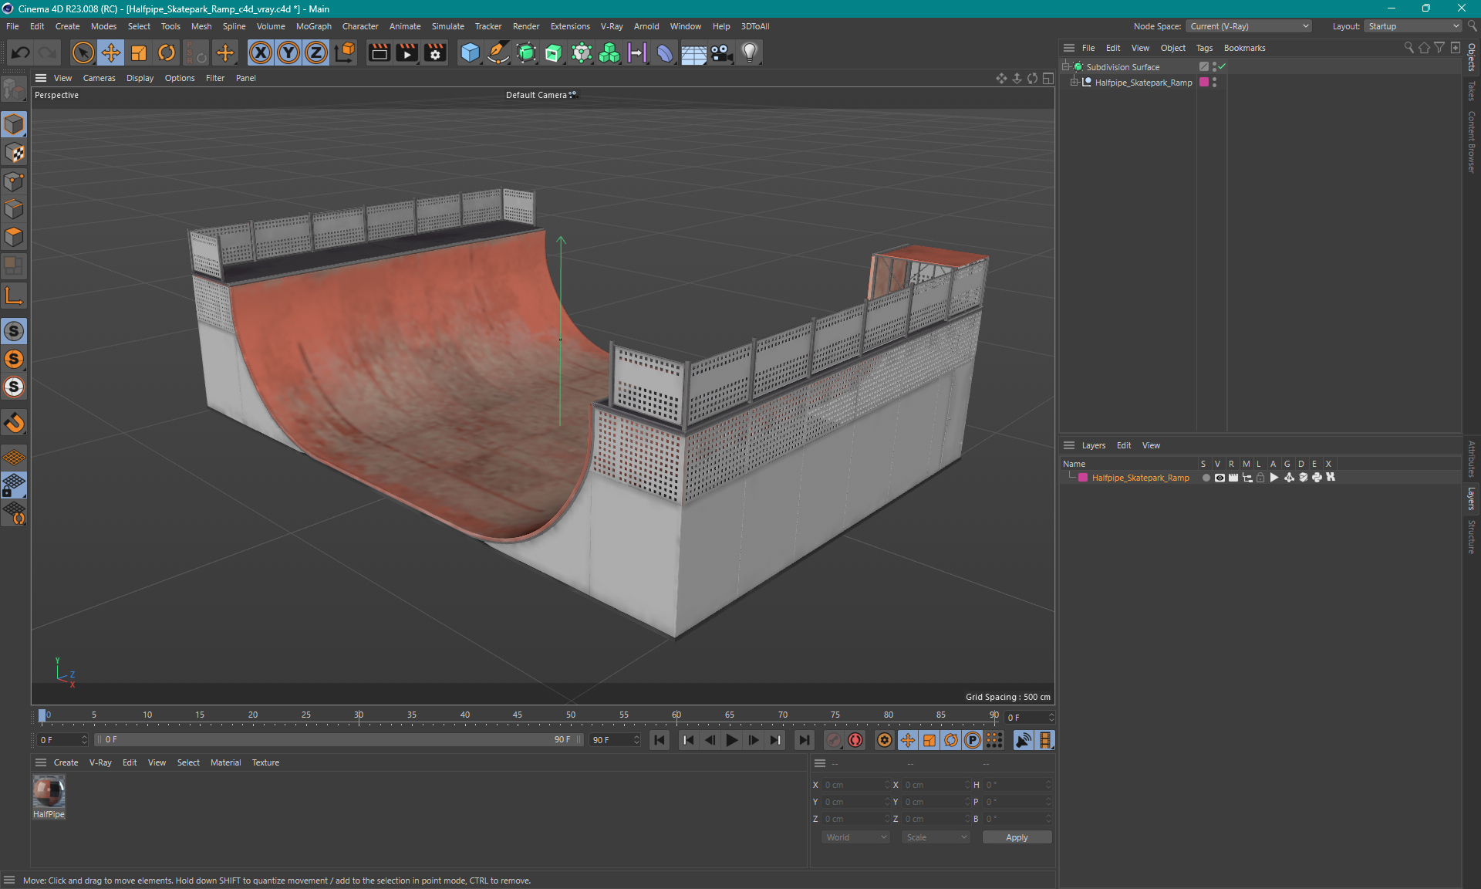Open the Layers panel hamburger menu
1481x889 pixels.
click(x=1068, y=445)
